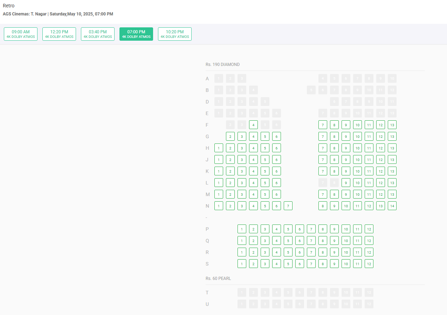The width and height of the screenshot is (447, 315).
Task: Select seat 8 in row S
Action: [323, 264]
